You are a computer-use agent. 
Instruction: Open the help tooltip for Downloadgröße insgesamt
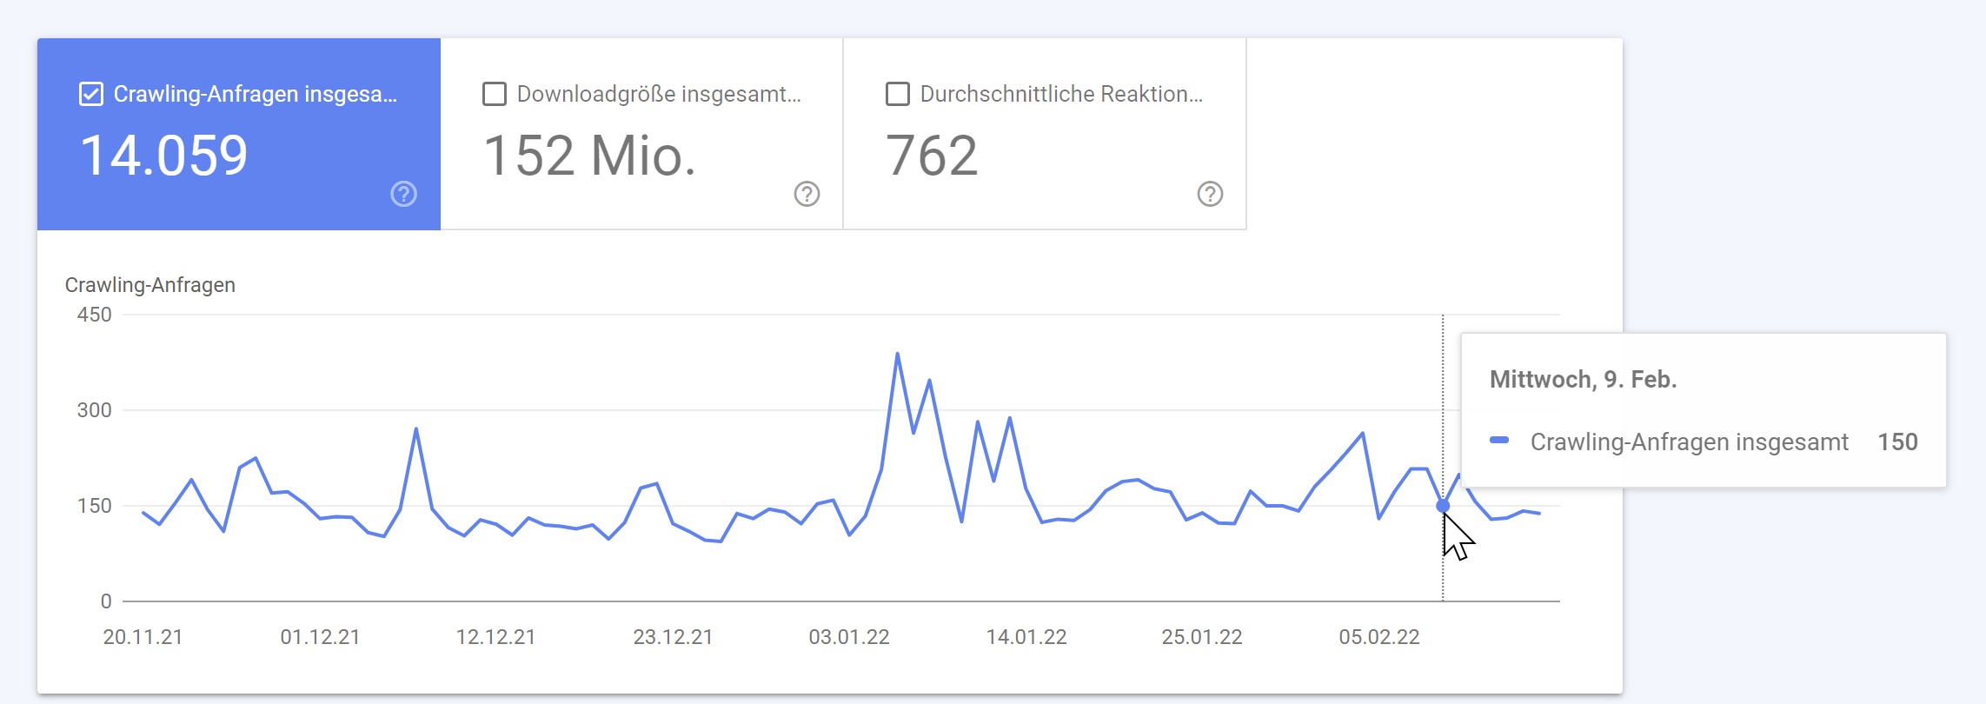(x=806, y=196)
